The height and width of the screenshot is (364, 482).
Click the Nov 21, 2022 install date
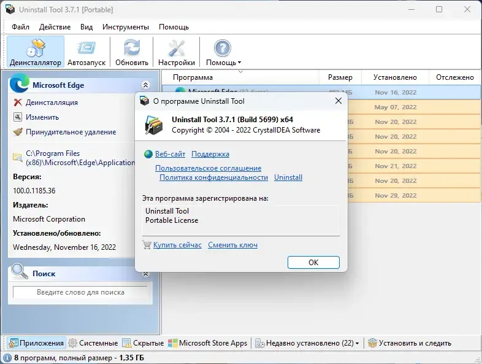[x=396, y=166]
